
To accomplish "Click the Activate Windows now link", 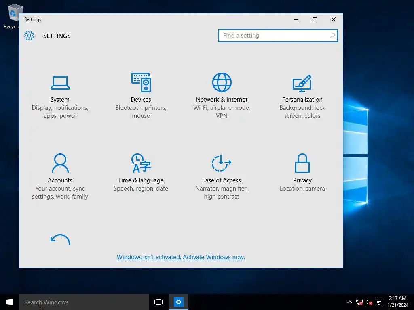I will coord(181,257).
